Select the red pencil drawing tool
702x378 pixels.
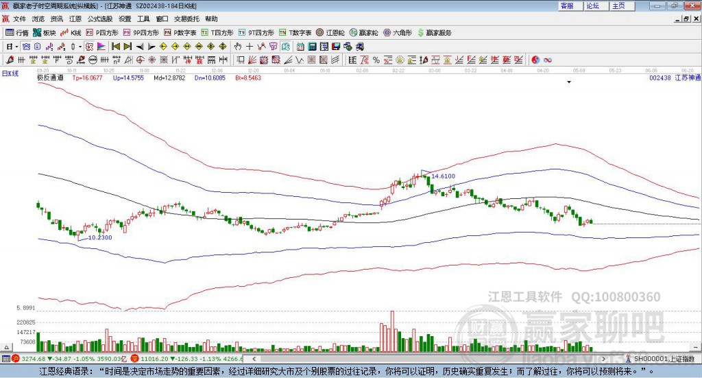coord(10,60)
